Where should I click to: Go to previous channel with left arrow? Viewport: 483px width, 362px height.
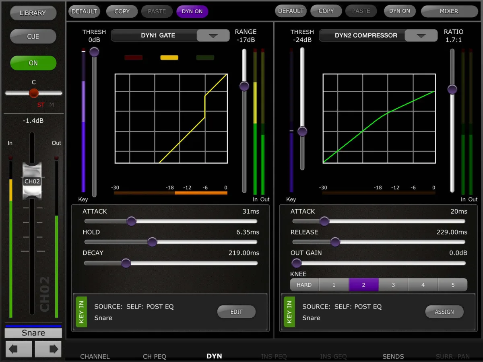point(19,349)
